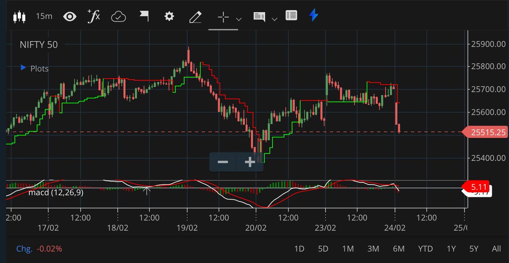Click the cloud save icon
The height and width of the screenshot is (263, 509).
pos(119,17)
